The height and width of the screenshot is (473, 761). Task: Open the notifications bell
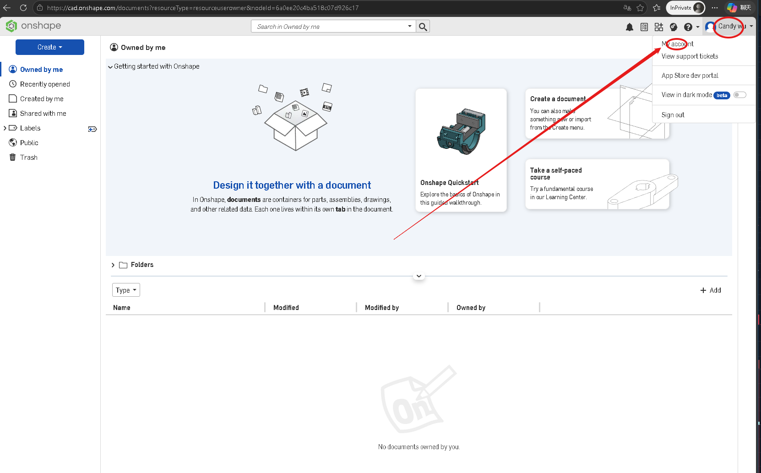(630, 27)
